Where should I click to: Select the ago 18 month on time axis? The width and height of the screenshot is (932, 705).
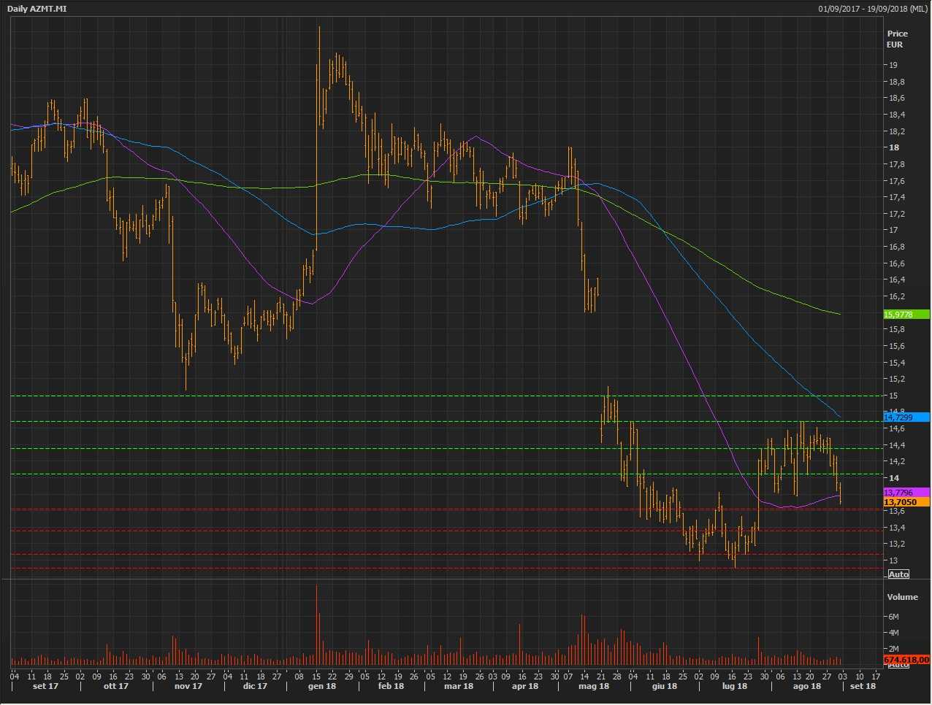pos(806,686)
